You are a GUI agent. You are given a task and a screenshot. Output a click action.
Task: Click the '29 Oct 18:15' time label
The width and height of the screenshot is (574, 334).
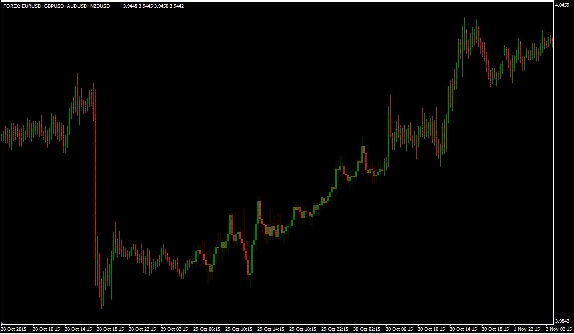(303, 329)
